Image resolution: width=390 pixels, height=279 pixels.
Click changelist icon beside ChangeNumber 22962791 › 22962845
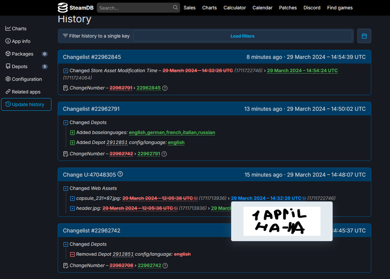coord(66,88)
